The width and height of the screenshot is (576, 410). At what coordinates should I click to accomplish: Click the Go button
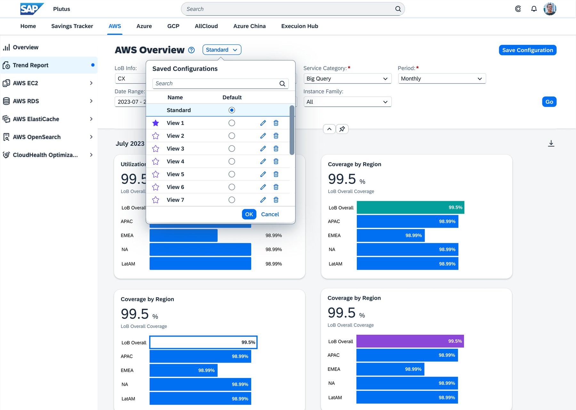[x=549, y=102]
